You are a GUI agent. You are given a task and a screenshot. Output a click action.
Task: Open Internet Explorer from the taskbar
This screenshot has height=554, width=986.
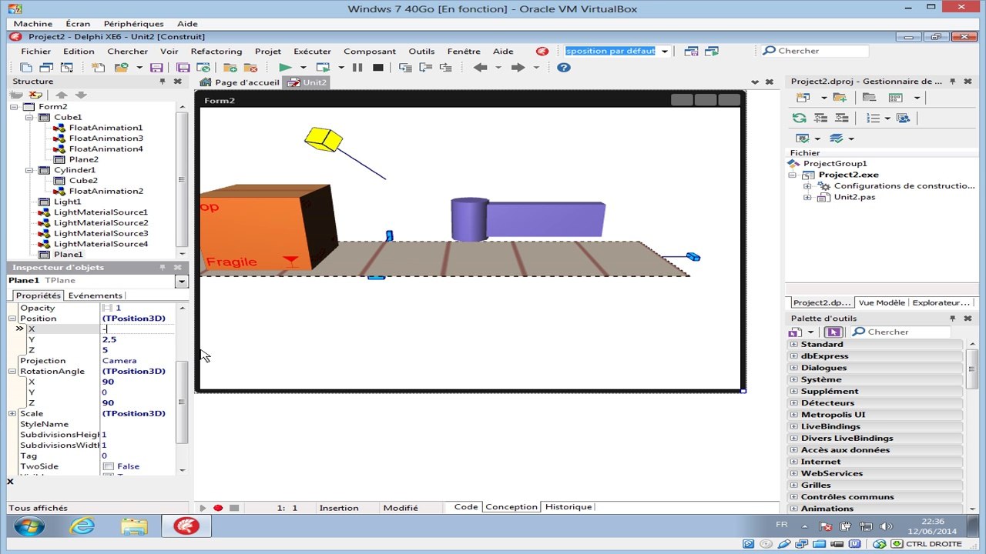pyautogui.click(x=82, y=526)
